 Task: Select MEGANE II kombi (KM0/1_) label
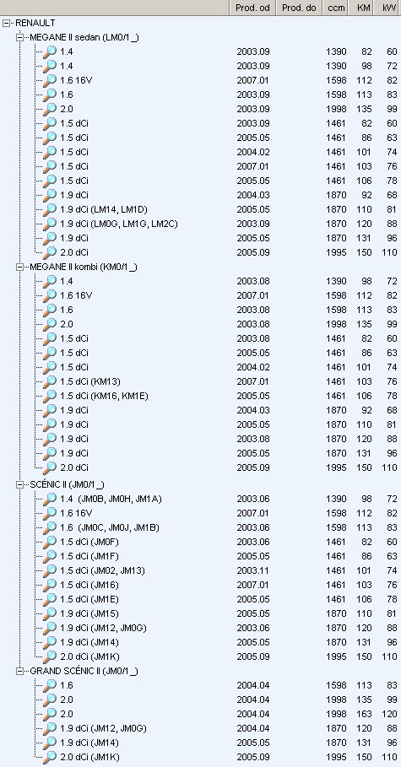pyautogui.click(x=84, y=267)
